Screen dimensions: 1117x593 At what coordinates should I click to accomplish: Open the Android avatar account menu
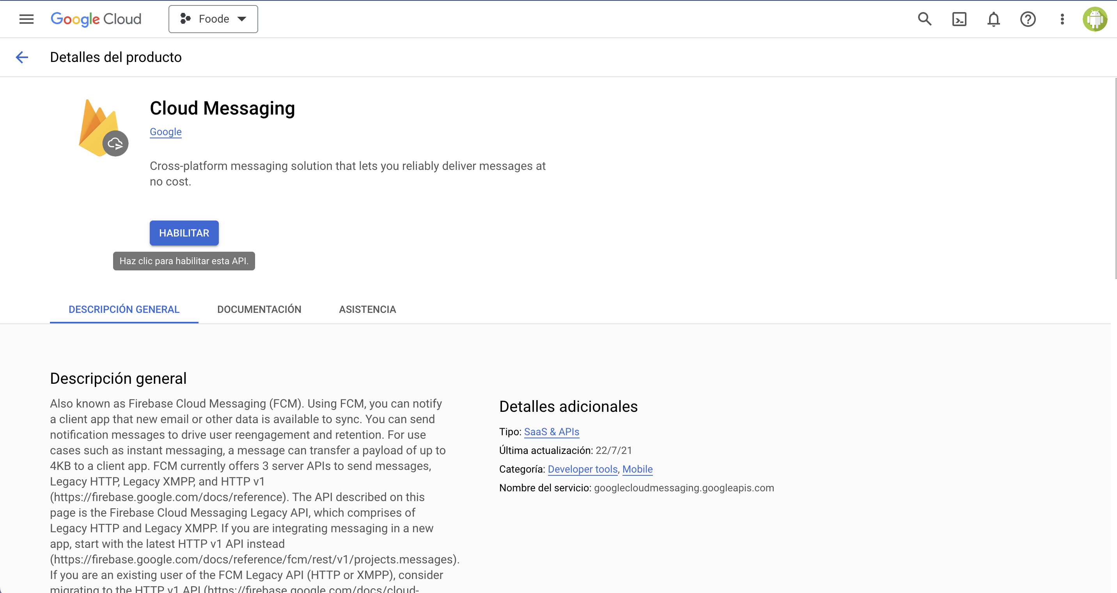click(x=1095, y=19)
